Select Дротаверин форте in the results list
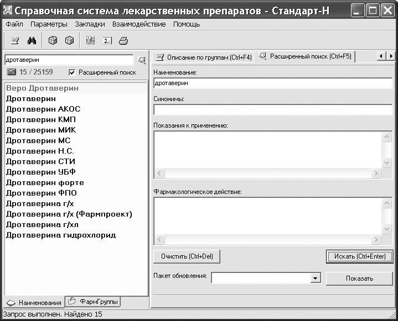This screenshot has height=321, width=398. pos(45,182)
